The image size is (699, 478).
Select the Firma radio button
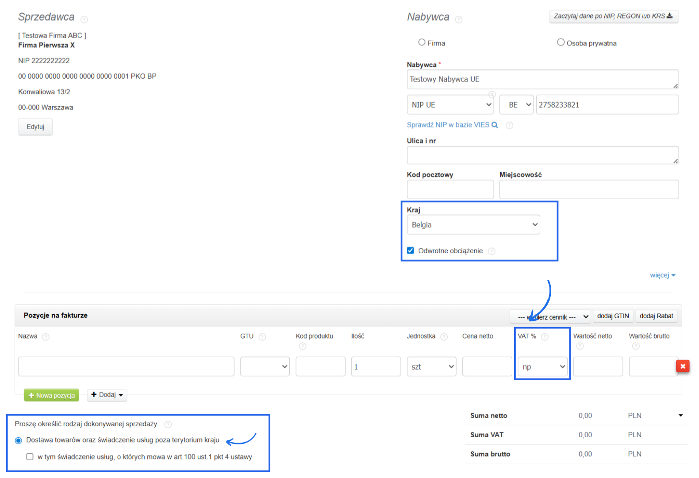tap(422, 42)
